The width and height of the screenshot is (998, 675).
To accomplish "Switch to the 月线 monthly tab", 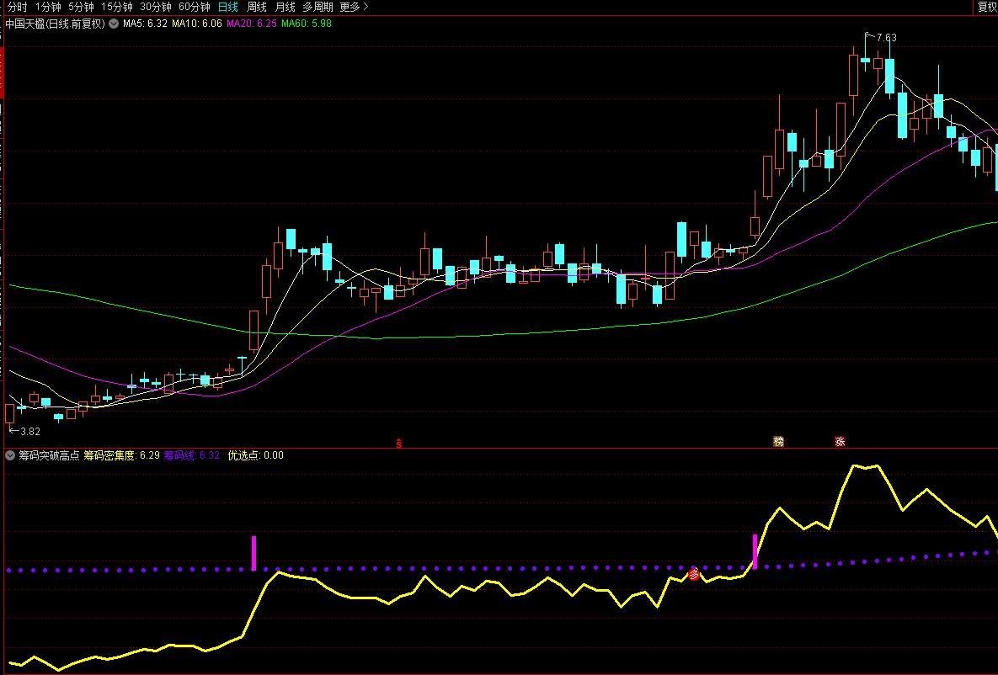I will point(285,7).
